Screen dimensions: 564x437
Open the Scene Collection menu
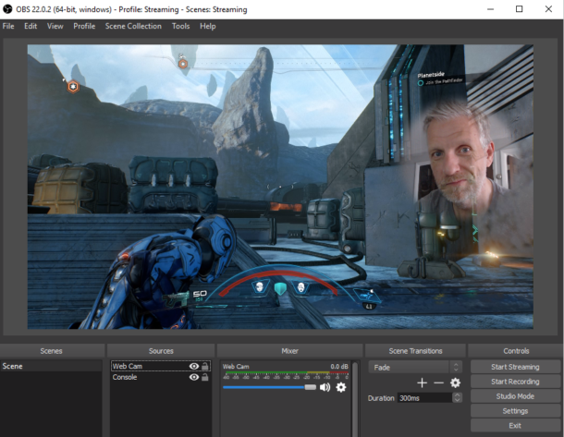tap(133, 26)
